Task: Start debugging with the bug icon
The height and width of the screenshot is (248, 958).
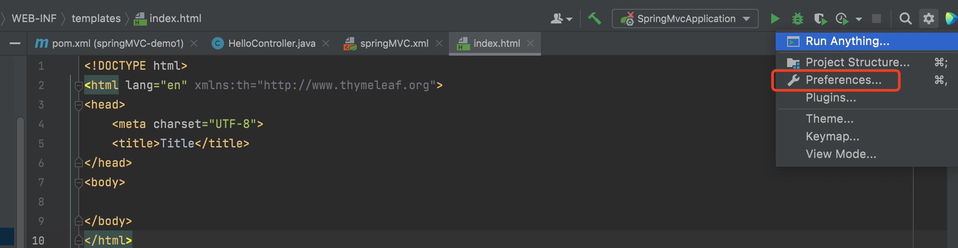Action: [x=797, y=19]
